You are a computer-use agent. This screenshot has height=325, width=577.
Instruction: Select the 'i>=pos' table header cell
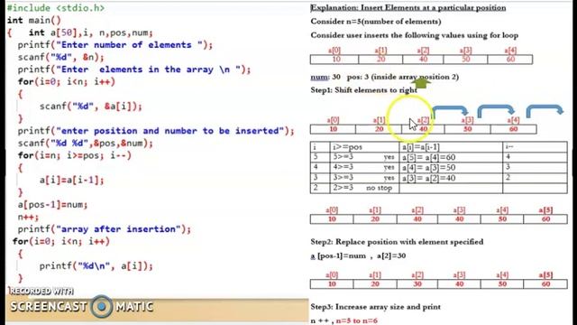(x=364, y=147)
